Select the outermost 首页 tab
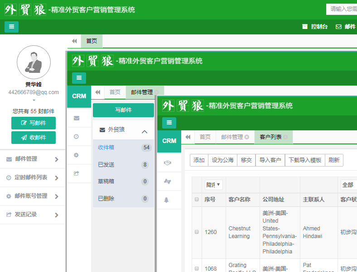This screenshot has width=357, height=272. coord(92,41)
